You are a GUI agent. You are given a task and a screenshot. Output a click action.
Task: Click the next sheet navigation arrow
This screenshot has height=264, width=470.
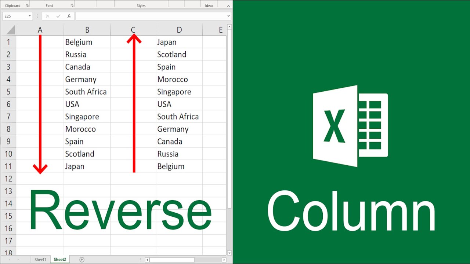tap(18, 260)
